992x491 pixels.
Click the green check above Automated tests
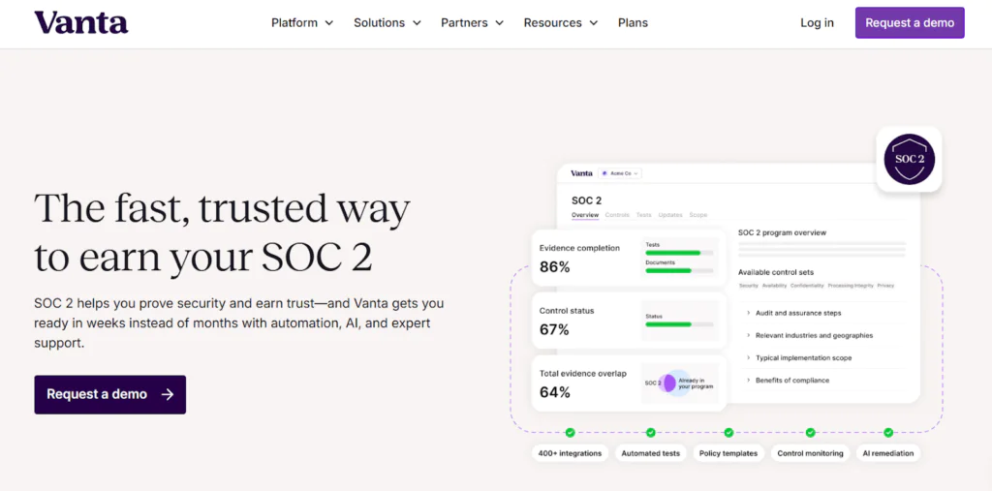tap(650, 433)
